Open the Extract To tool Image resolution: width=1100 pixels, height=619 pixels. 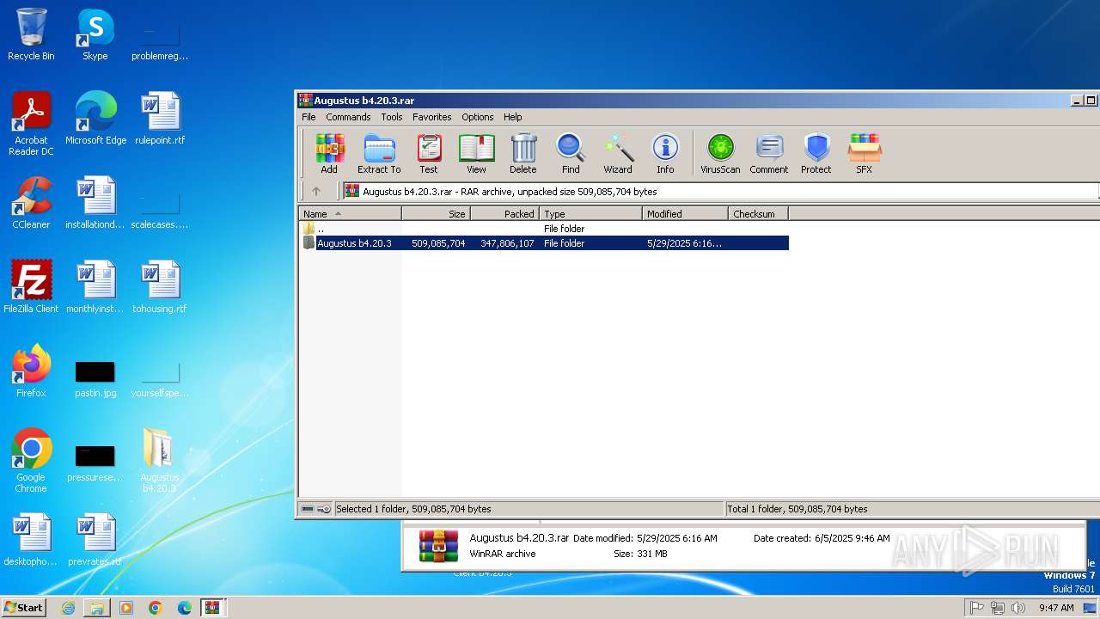click(x=379, y=154)
